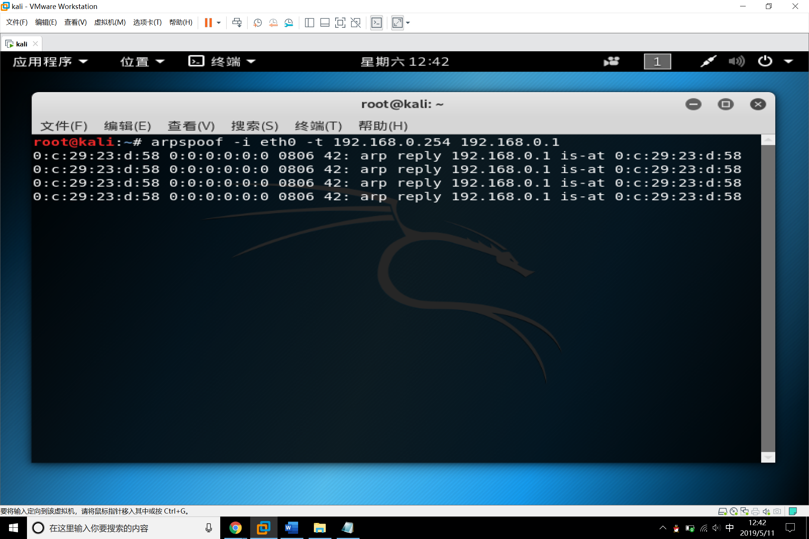Revert to the previous snapshot
This screenshot has width=809, height=539.
click(273, 23)
